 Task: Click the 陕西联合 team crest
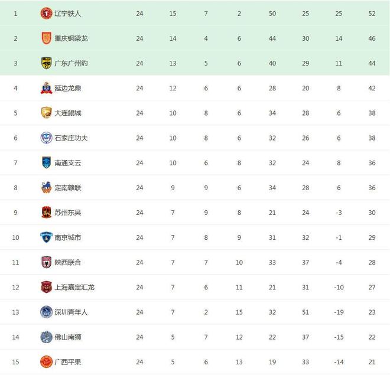tap(46, 262)
